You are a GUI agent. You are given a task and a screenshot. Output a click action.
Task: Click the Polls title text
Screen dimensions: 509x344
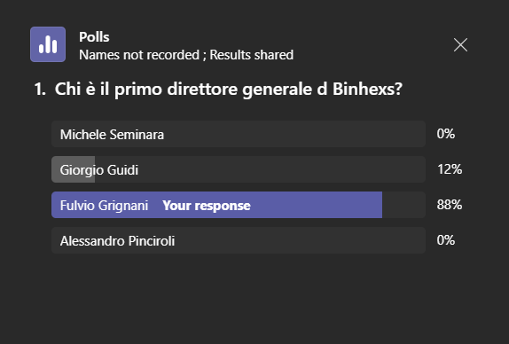(94, 37)
